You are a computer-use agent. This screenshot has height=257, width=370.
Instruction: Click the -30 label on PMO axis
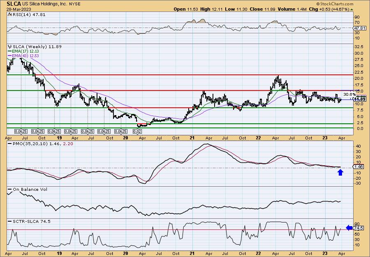[358, 183]
